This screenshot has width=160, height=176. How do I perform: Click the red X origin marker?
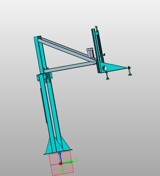pyautogui.click(x=61, y=163)
